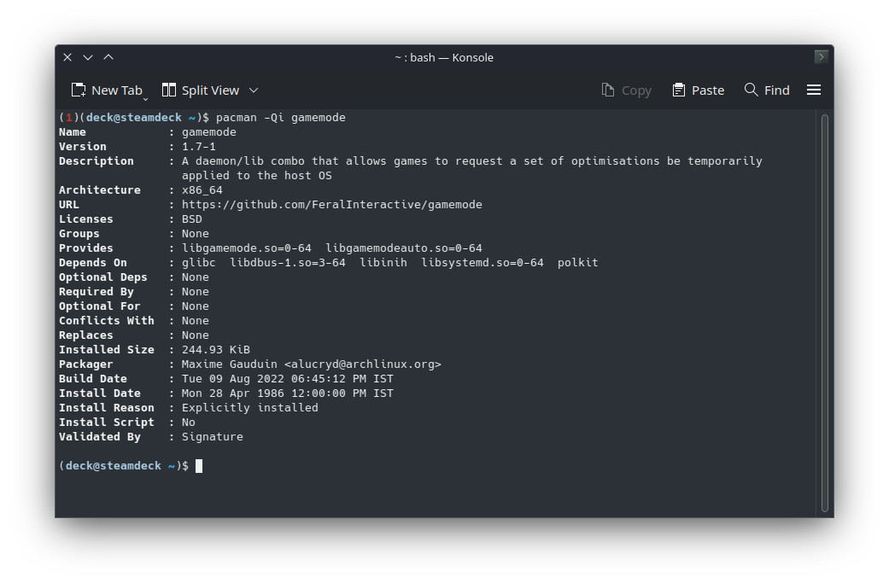This screenshot has width=889, height=583.
Task: Click the polkit dependency text
Action: coord(578,263)
